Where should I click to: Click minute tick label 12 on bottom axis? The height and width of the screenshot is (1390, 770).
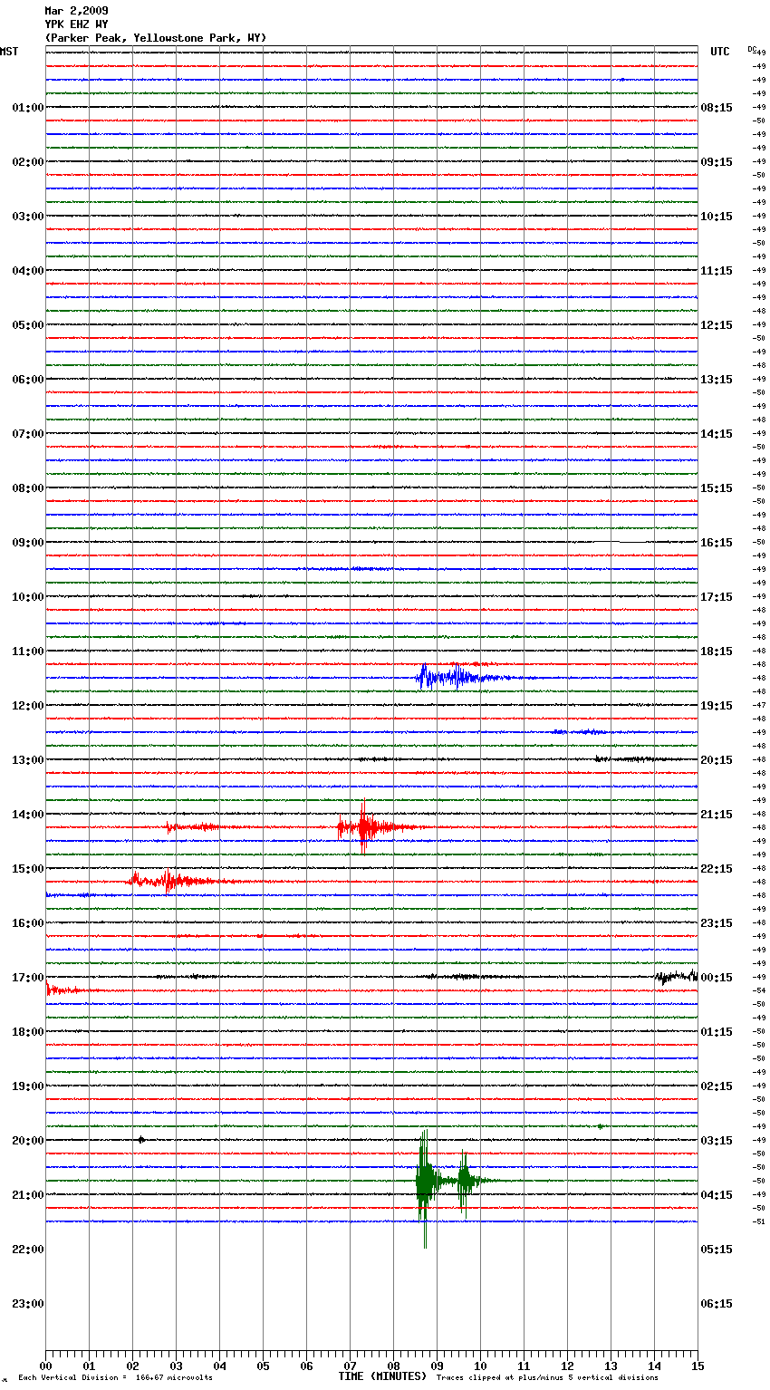pos(567,1366)
